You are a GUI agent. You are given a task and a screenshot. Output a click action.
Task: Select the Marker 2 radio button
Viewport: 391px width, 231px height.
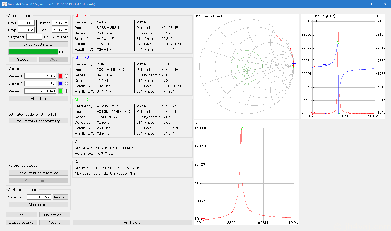pos(66,84)
